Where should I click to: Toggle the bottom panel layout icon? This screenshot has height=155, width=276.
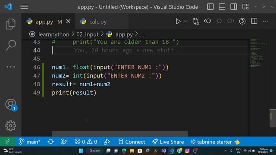point(222,7)
